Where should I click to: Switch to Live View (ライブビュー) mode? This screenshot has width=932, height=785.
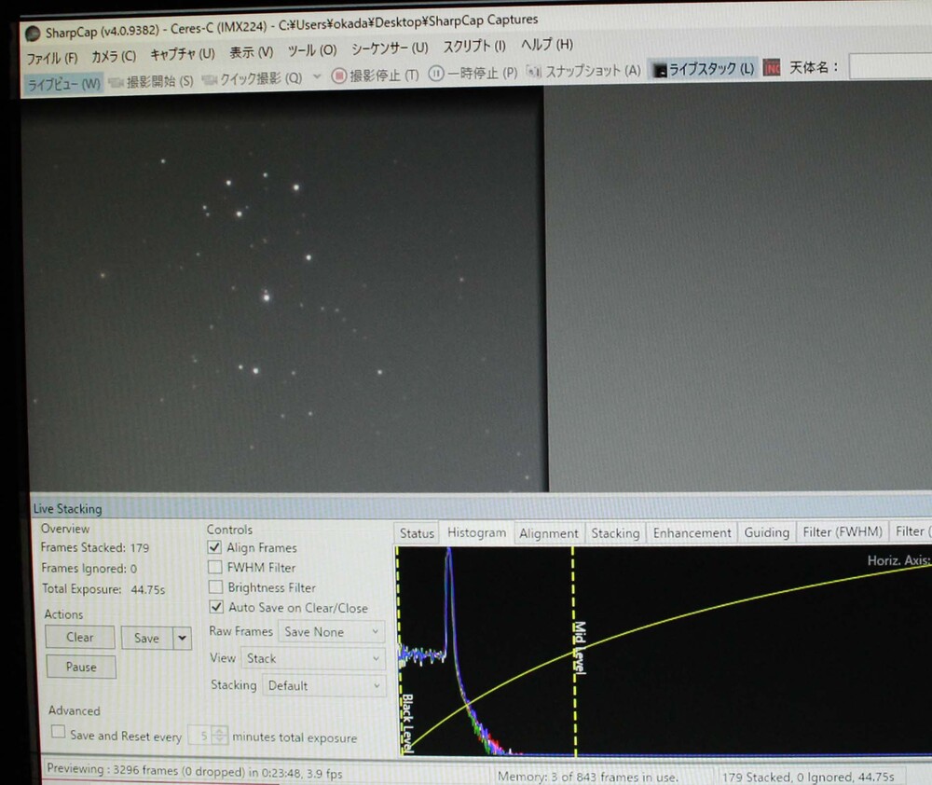[x=62, y=83]
